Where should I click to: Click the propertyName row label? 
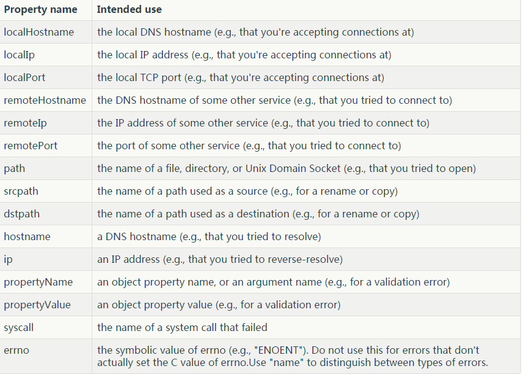pos(38,282)
